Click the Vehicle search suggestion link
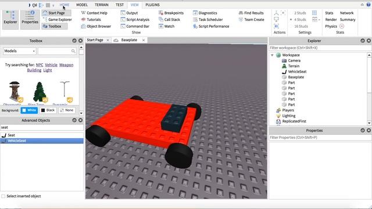 click(51, 65)
